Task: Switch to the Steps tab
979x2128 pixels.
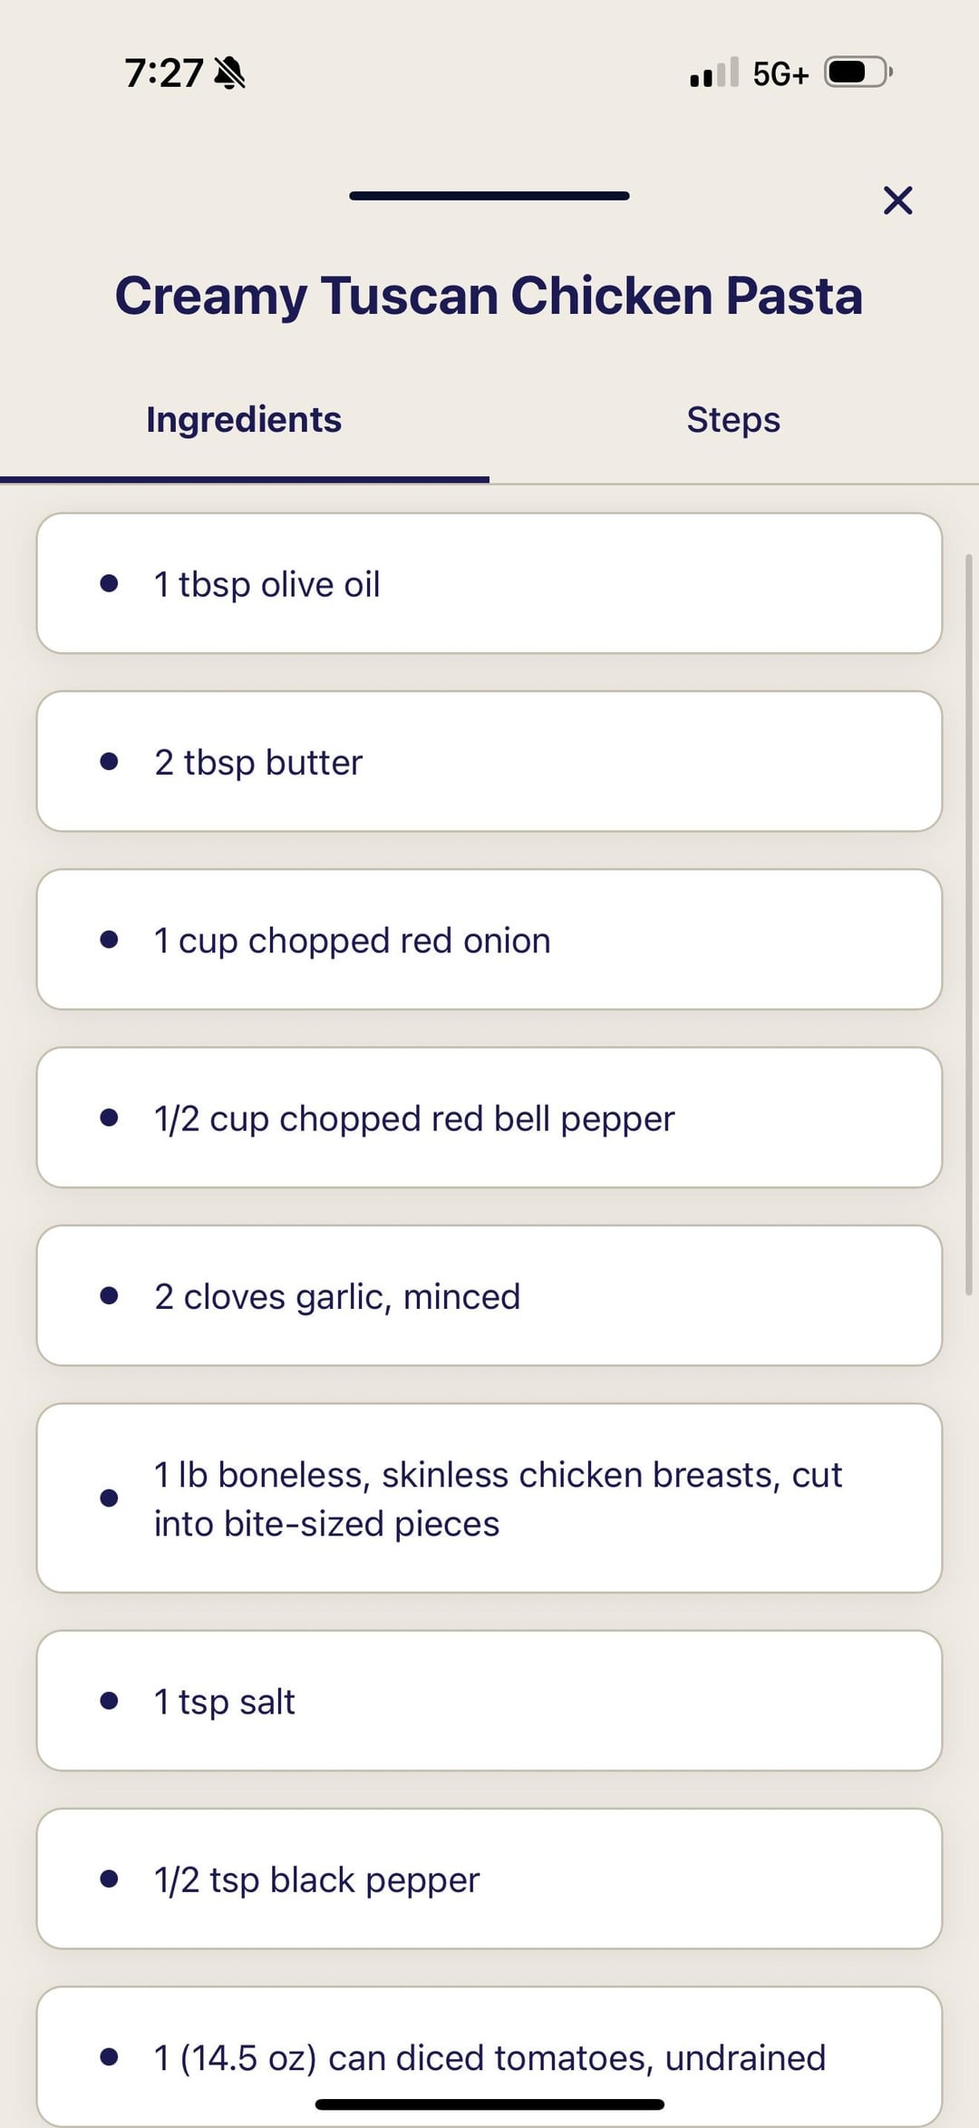Action: tap(733, 420)
